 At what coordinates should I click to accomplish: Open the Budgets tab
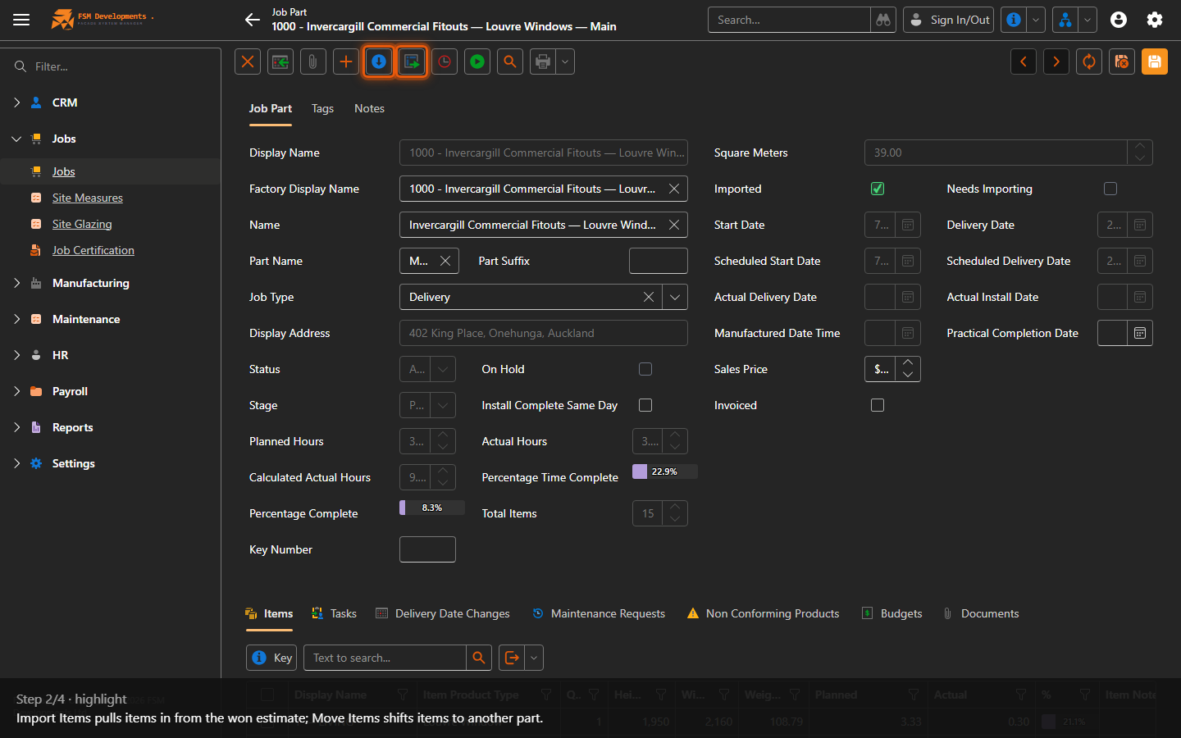click(x=892, y=613)
